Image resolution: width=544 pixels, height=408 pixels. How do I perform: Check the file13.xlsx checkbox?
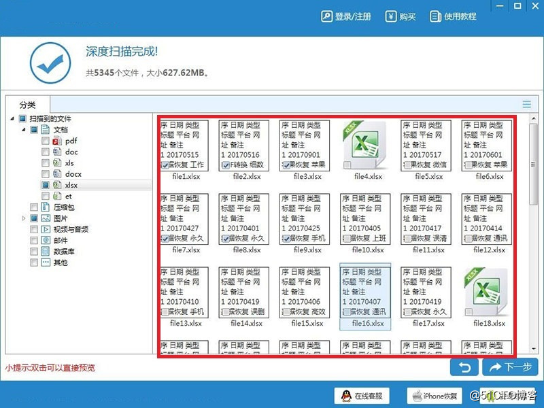[165, 312]
